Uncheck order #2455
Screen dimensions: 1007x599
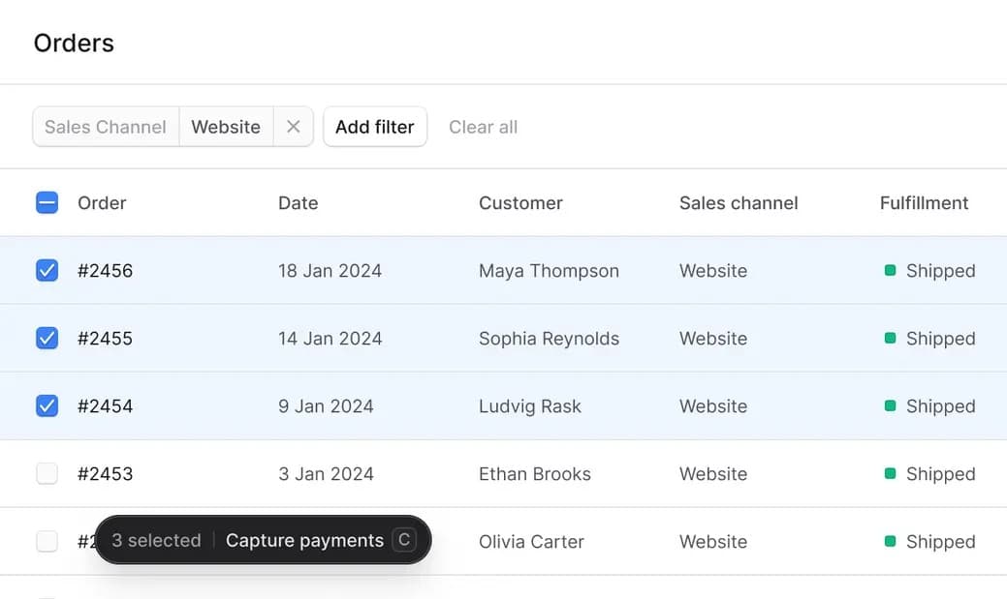47,339
